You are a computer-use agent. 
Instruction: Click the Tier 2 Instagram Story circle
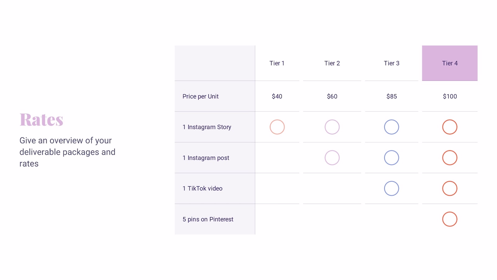pos(332,127)
